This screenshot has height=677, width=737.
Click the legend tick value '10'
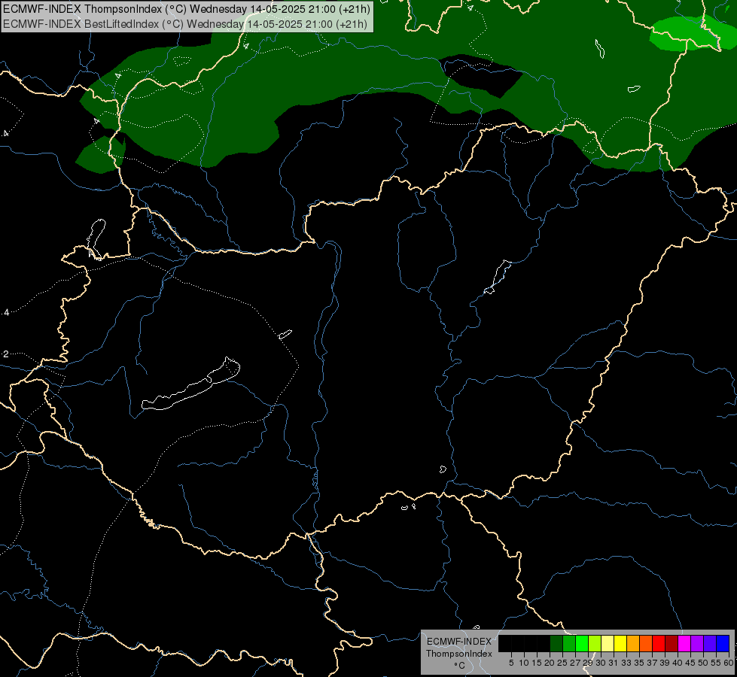coord(524,663)
